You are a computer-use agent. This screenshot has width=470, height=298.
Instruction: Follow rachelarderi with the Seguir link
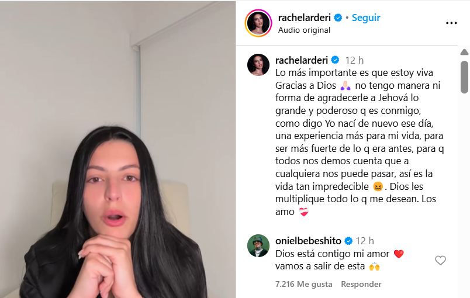tap(366, 18)
